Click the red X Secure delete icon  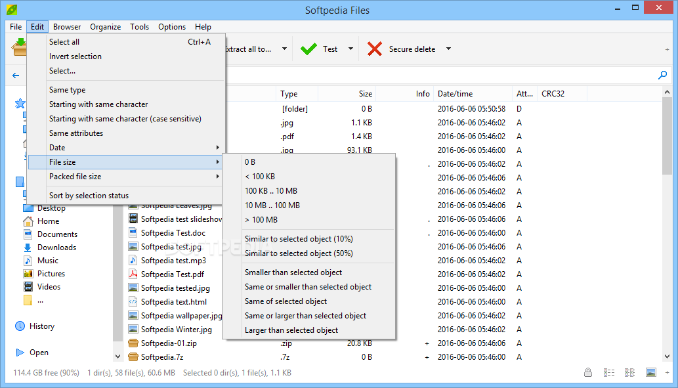tap(375, 49)
